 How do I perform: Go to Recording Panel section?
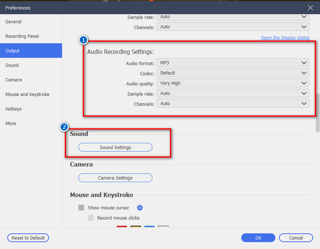(31, 36)
